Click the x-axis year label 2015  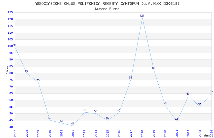[108, 133]
